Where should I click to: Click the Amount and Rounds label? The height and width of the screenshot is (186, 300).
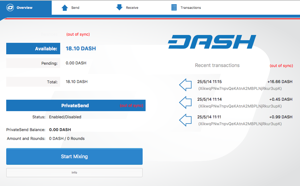tap(26, 139)
